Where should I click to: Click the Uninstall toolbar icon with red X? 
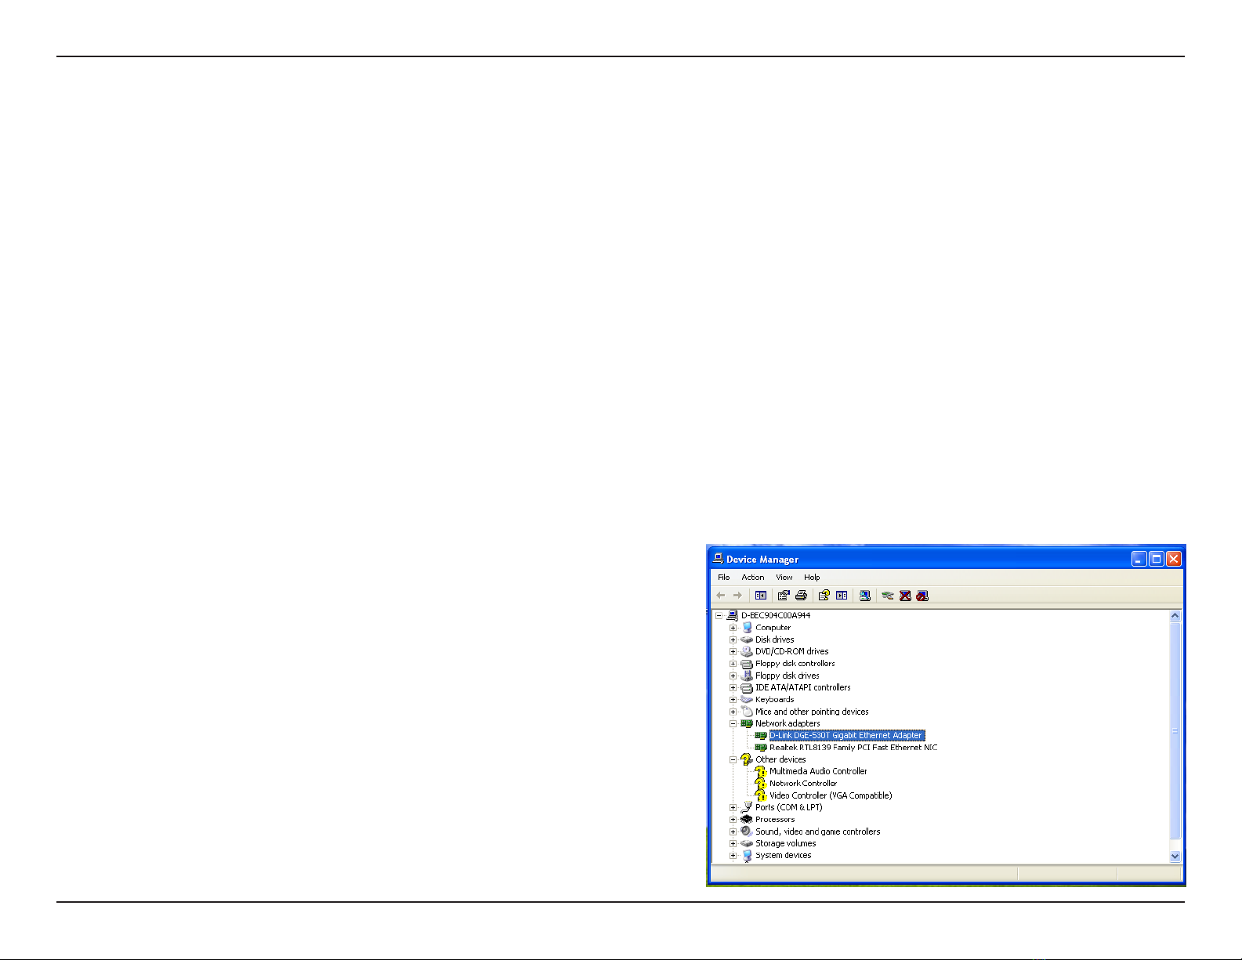905,596
